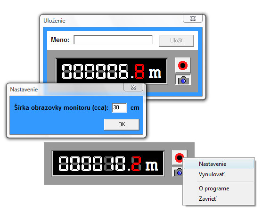Click the Nastavenie dialog title text
Screen dimensions: 262x221
tap(24, 90)
